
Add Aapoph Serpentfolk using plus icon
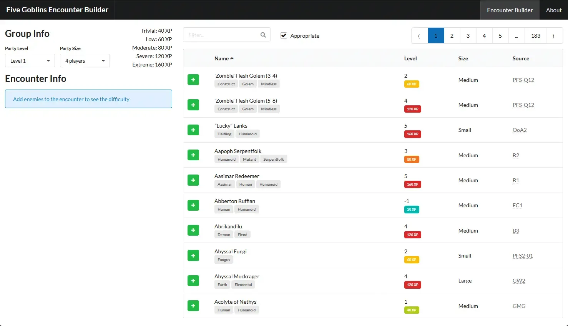193,155
